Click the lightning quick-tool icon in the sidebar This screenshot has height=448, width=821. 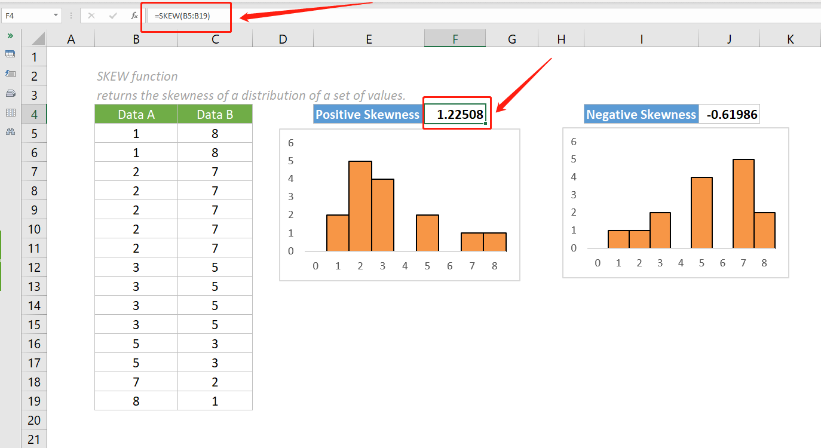tap(10, 73)
